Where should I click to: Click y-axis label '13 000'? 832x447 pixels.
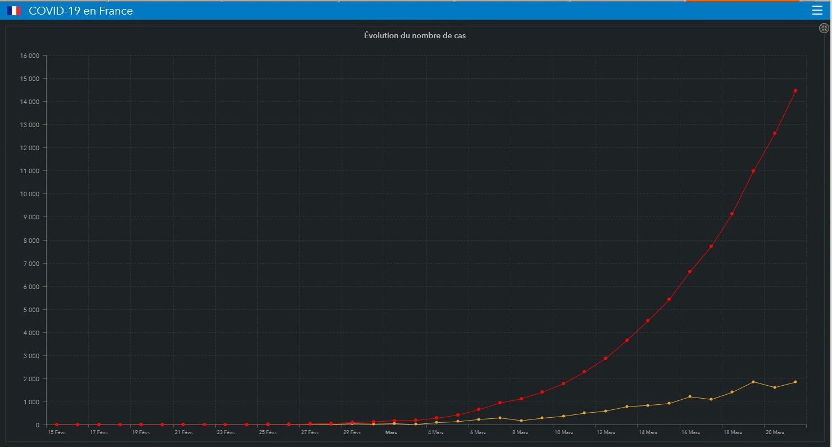[30, 125]
